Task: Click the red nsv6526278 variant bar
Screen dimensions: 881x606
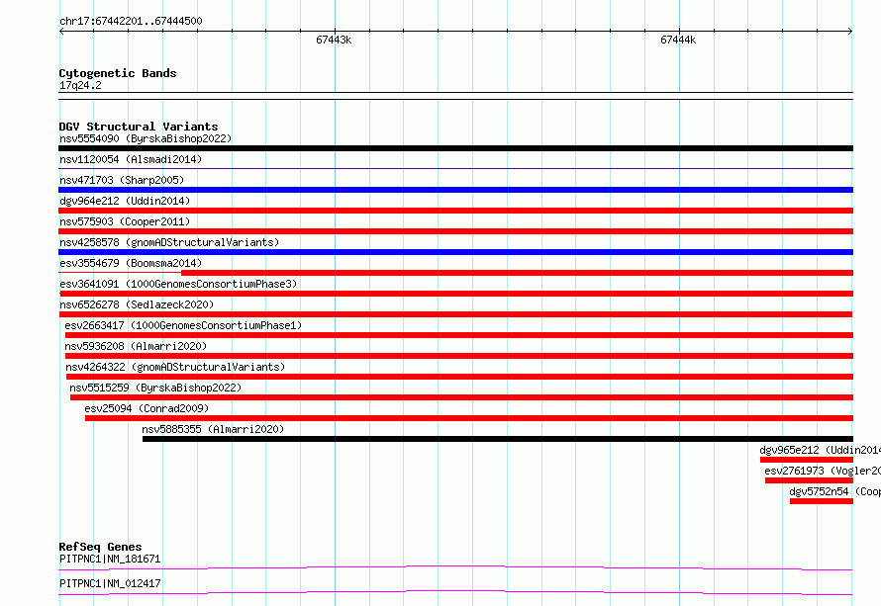Action: [x=455, y=314]
